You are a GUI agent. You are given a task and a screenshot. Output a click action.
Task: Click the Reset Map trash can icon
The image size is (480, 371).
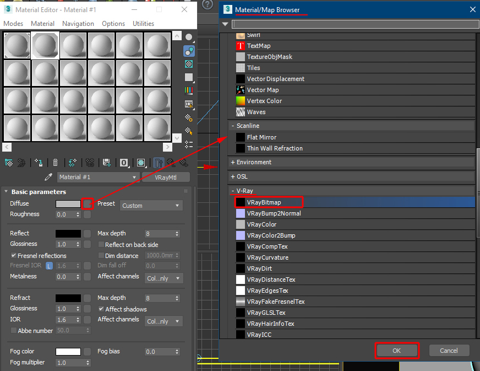56,163
